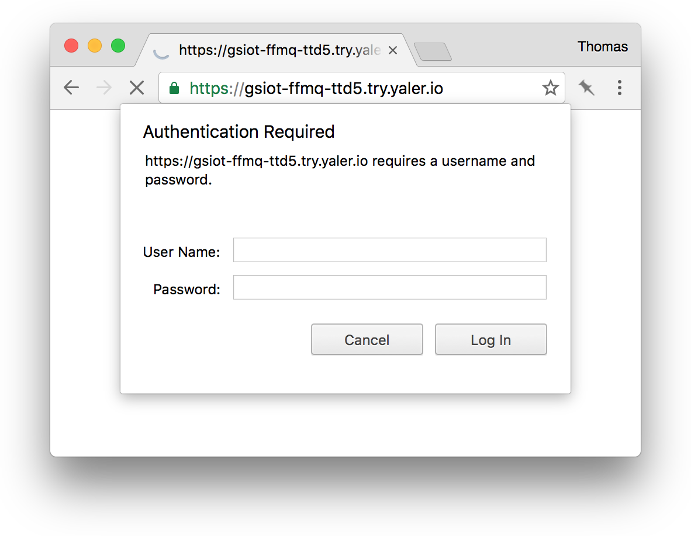
Task: Click the Authentication Required dialog title
Action: pyautogui.click(x=239, y=132)
